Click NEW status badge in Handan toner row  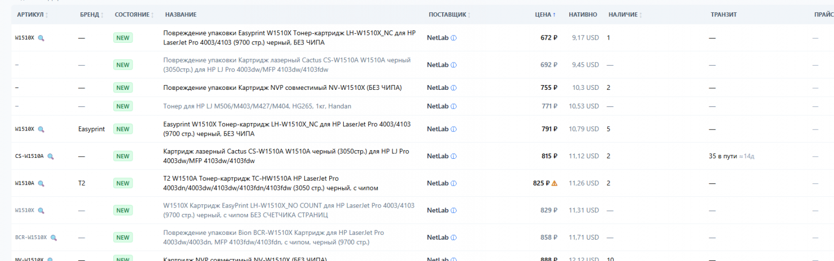(x=123, y=106)
